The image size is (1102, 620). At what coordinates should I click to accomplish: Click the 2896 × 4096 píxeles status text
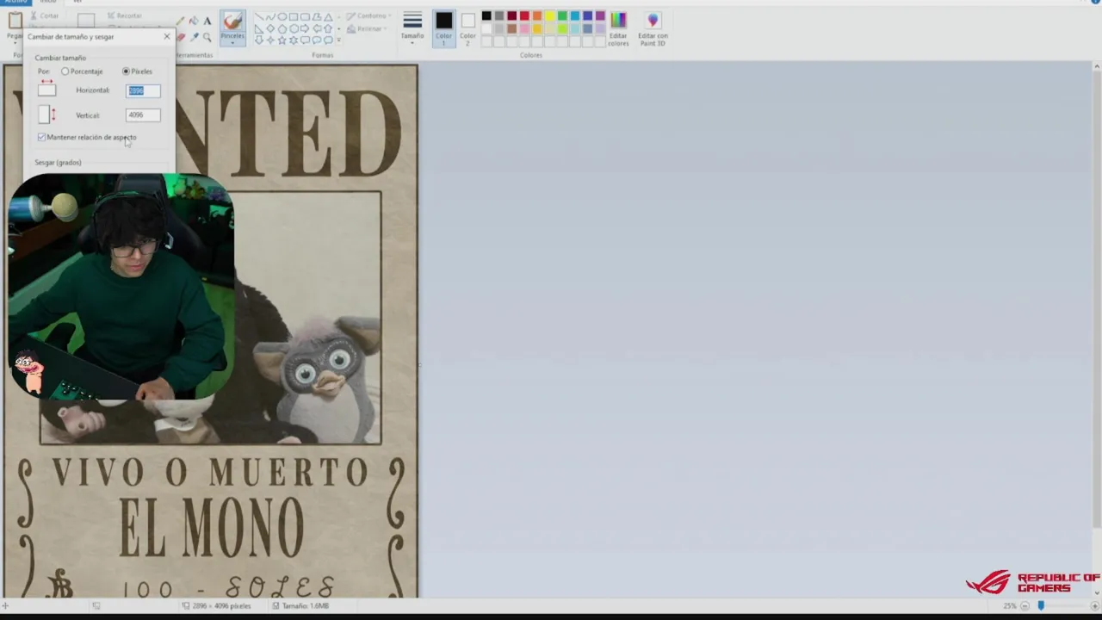tap(220, 605)
